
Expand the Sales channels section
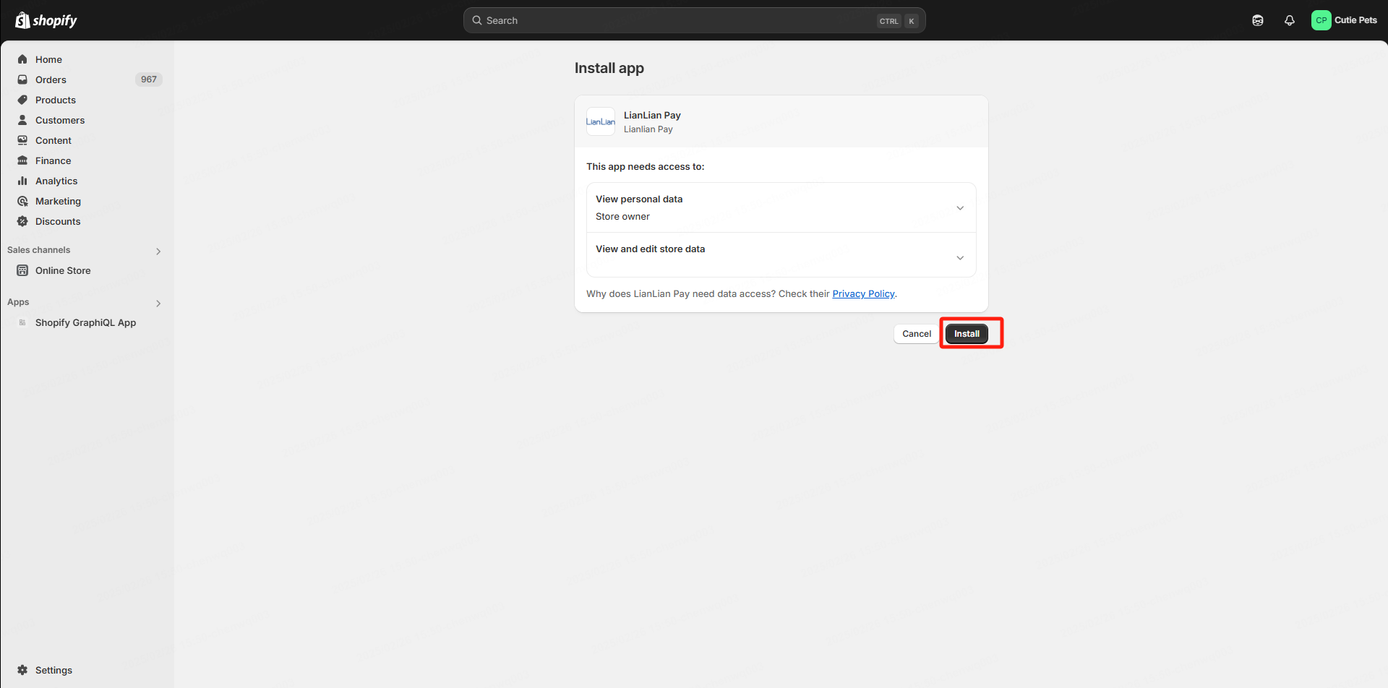coord(158,251)
